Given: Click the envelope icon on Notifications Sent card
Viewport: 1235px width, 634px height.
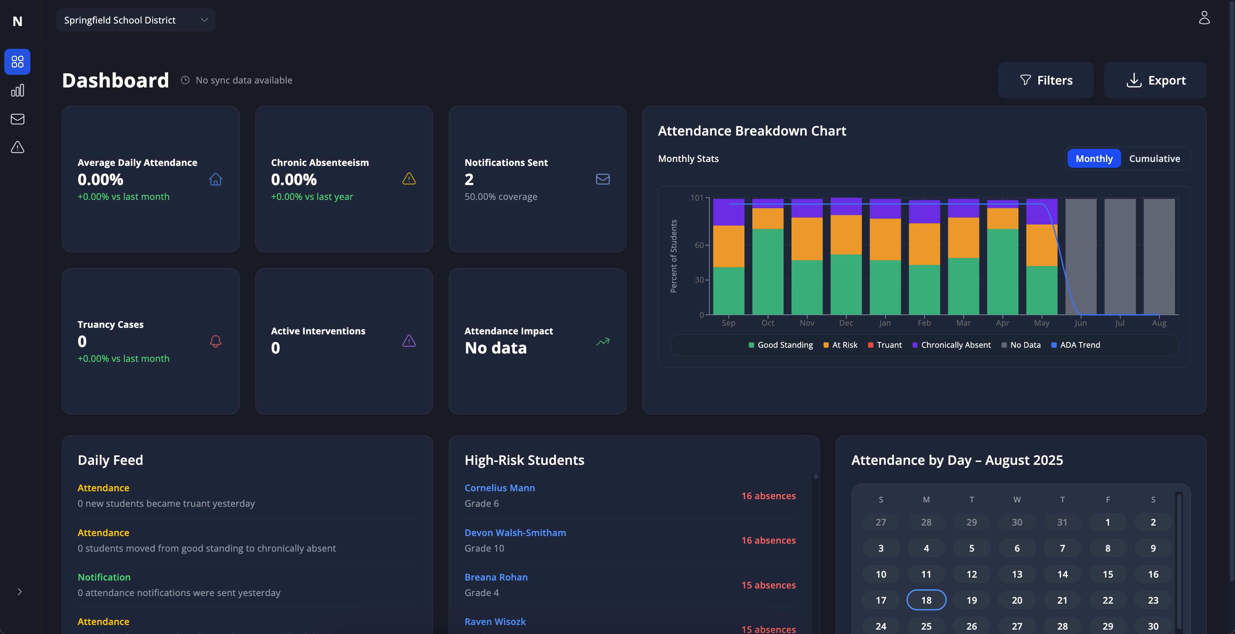Looking at the screenshot, I should (603, 179).
